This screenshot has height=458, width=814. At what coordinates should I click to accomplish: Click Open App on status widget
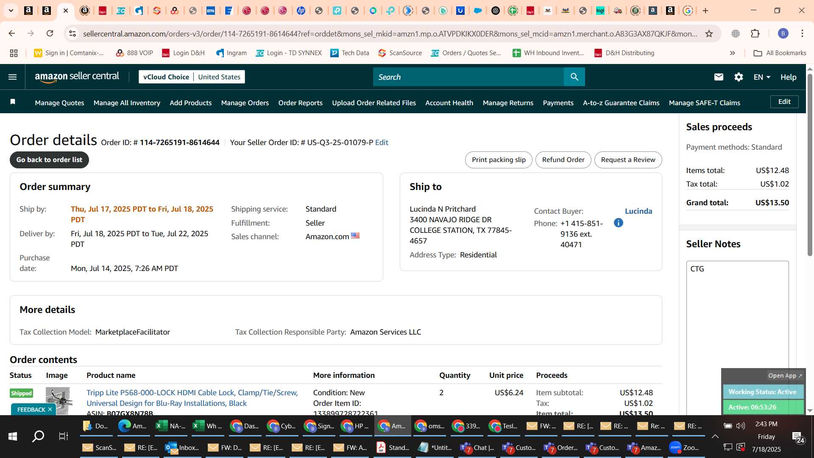pyautogui.click(x=785, y=375)
